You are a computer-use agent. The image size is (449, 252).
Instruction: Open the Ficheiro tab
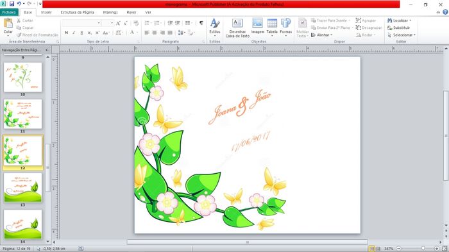click(9, 12)
